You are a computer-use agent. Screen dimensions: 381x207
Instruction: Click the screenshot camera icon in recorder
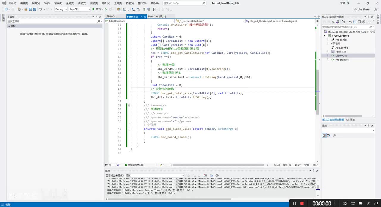360,203
